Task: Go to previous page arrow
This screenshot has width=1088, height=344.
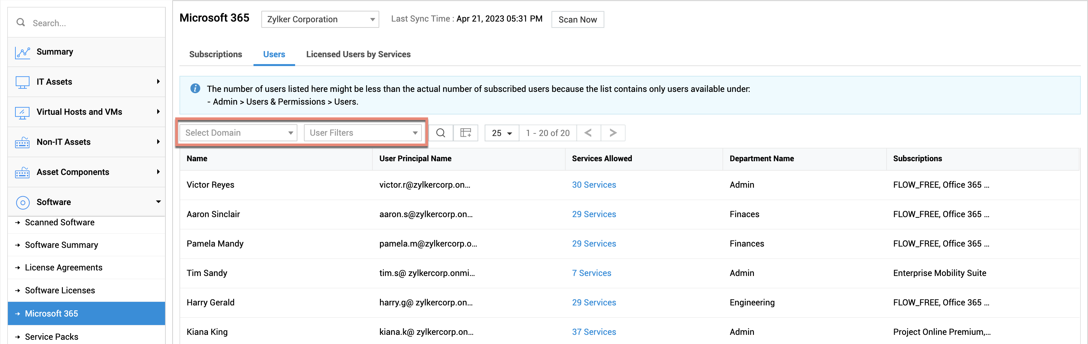Action: tap(588, 133)
